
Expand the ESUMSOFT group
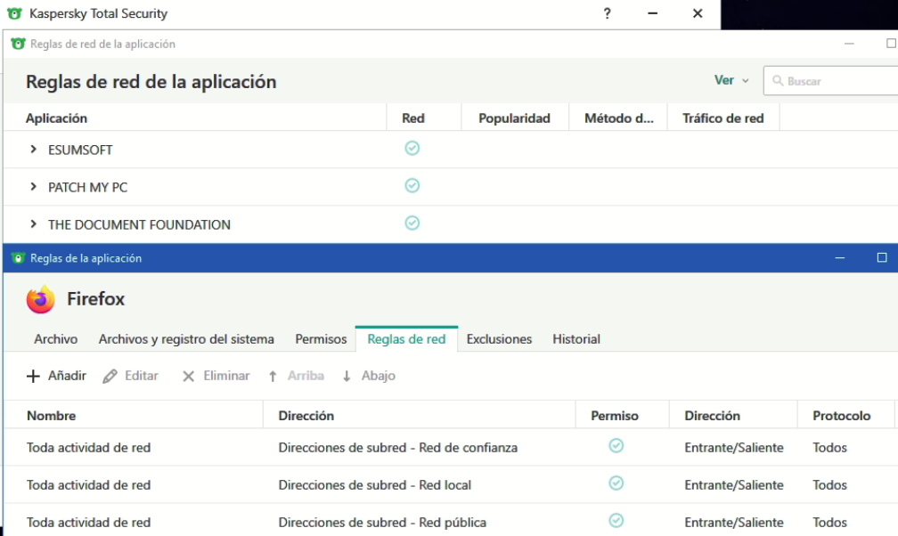[33, 150]
